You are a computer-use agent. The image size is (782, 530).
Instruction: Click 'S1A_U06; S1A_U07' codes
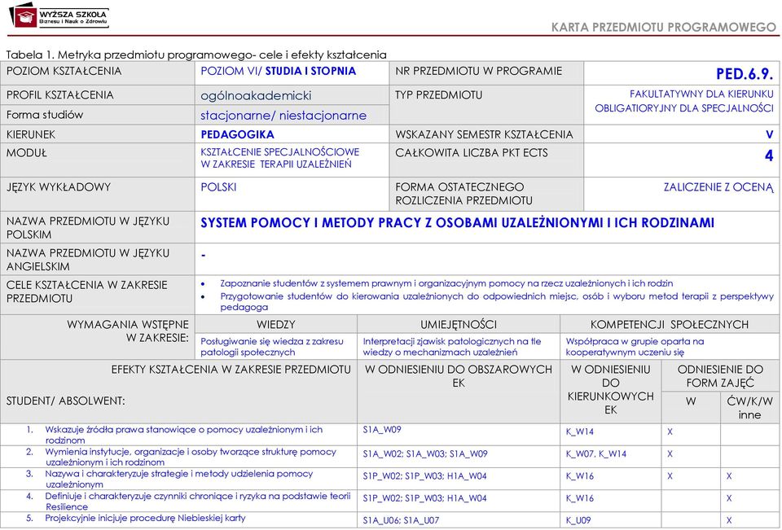click(401, 520)
